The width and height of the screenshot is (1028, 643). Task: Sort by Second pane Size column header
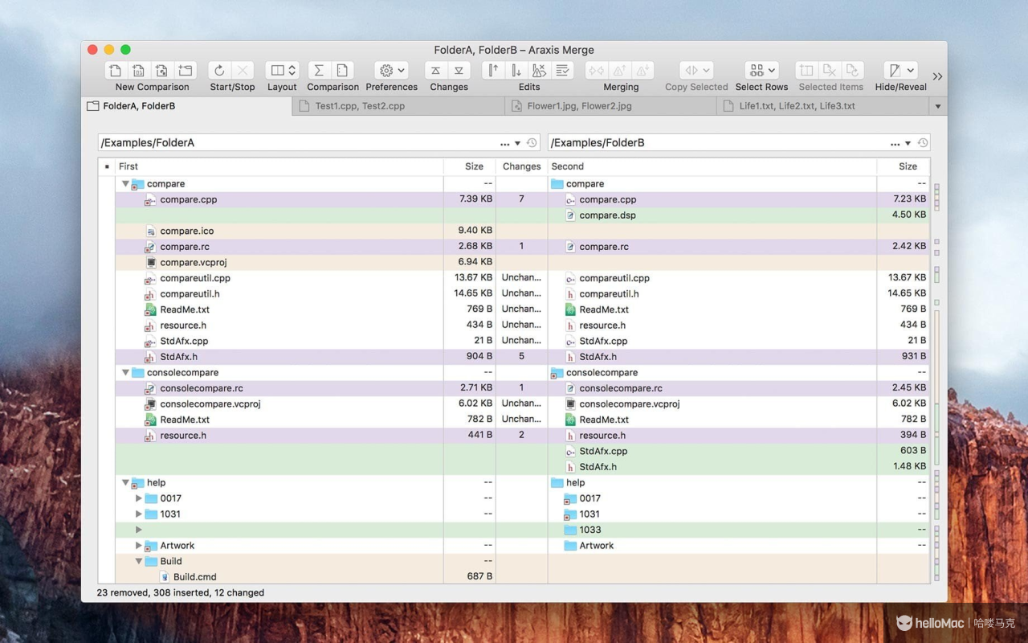[x=904, y=166]
